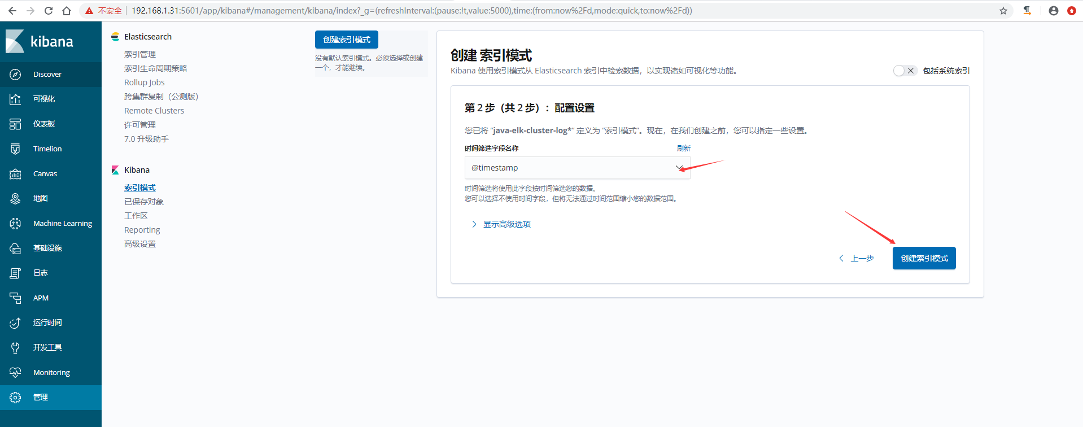Open 跨集群复制 (公测版) item
The image size is (1083, 427).
161,97
